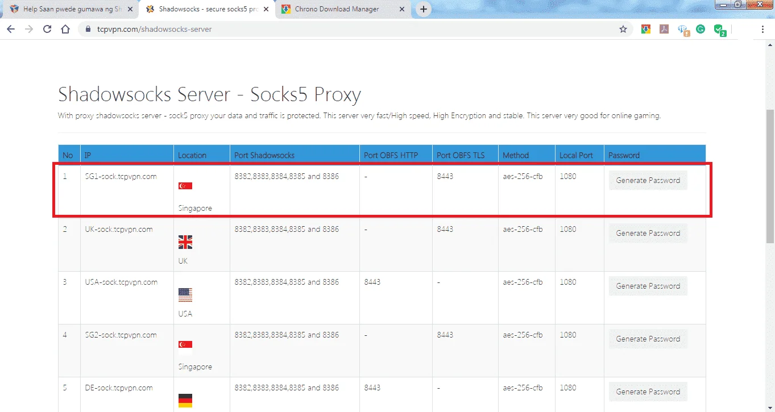
Task: View site security lock info
Action: (88, 29)
